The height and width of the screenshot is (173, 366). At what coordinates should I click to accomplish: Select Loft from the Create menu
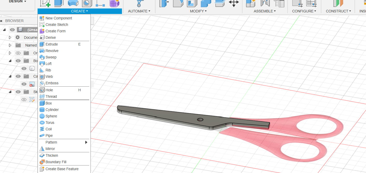pos(64,64)
